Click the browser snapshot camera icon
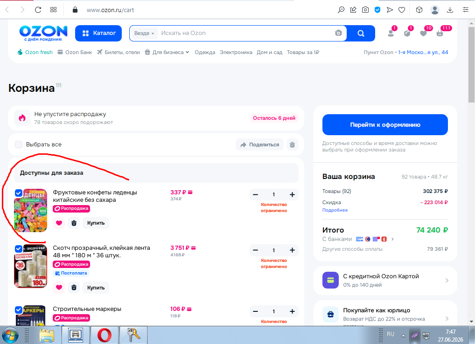This screenshot has width=475, height=344. coord(365,10)
